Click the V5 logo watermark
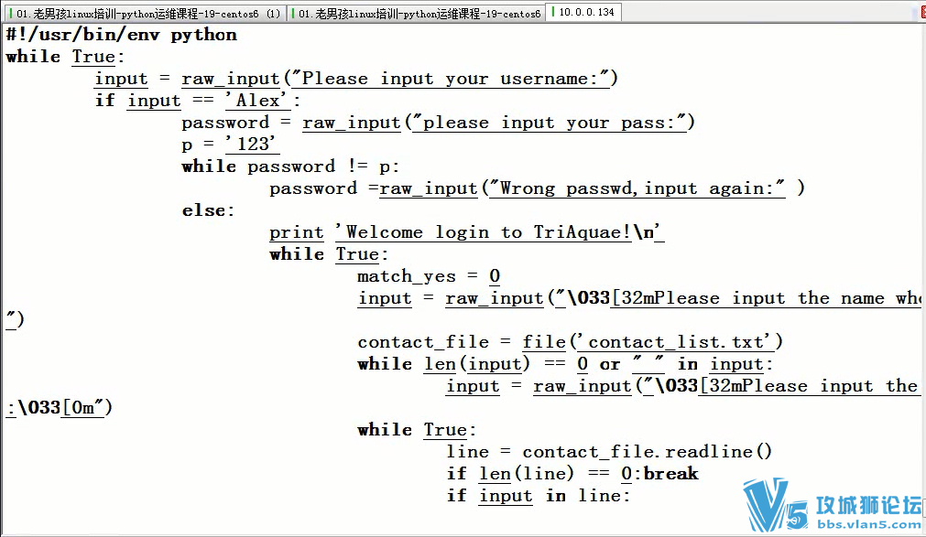 [777, 503]
